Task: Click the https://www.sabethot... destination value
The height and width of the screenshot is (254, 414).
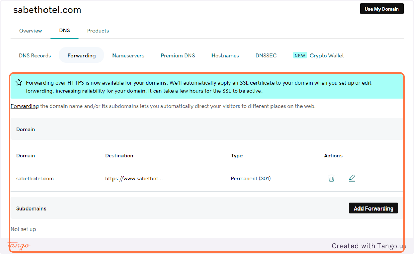Action: [x=134, y=178]
